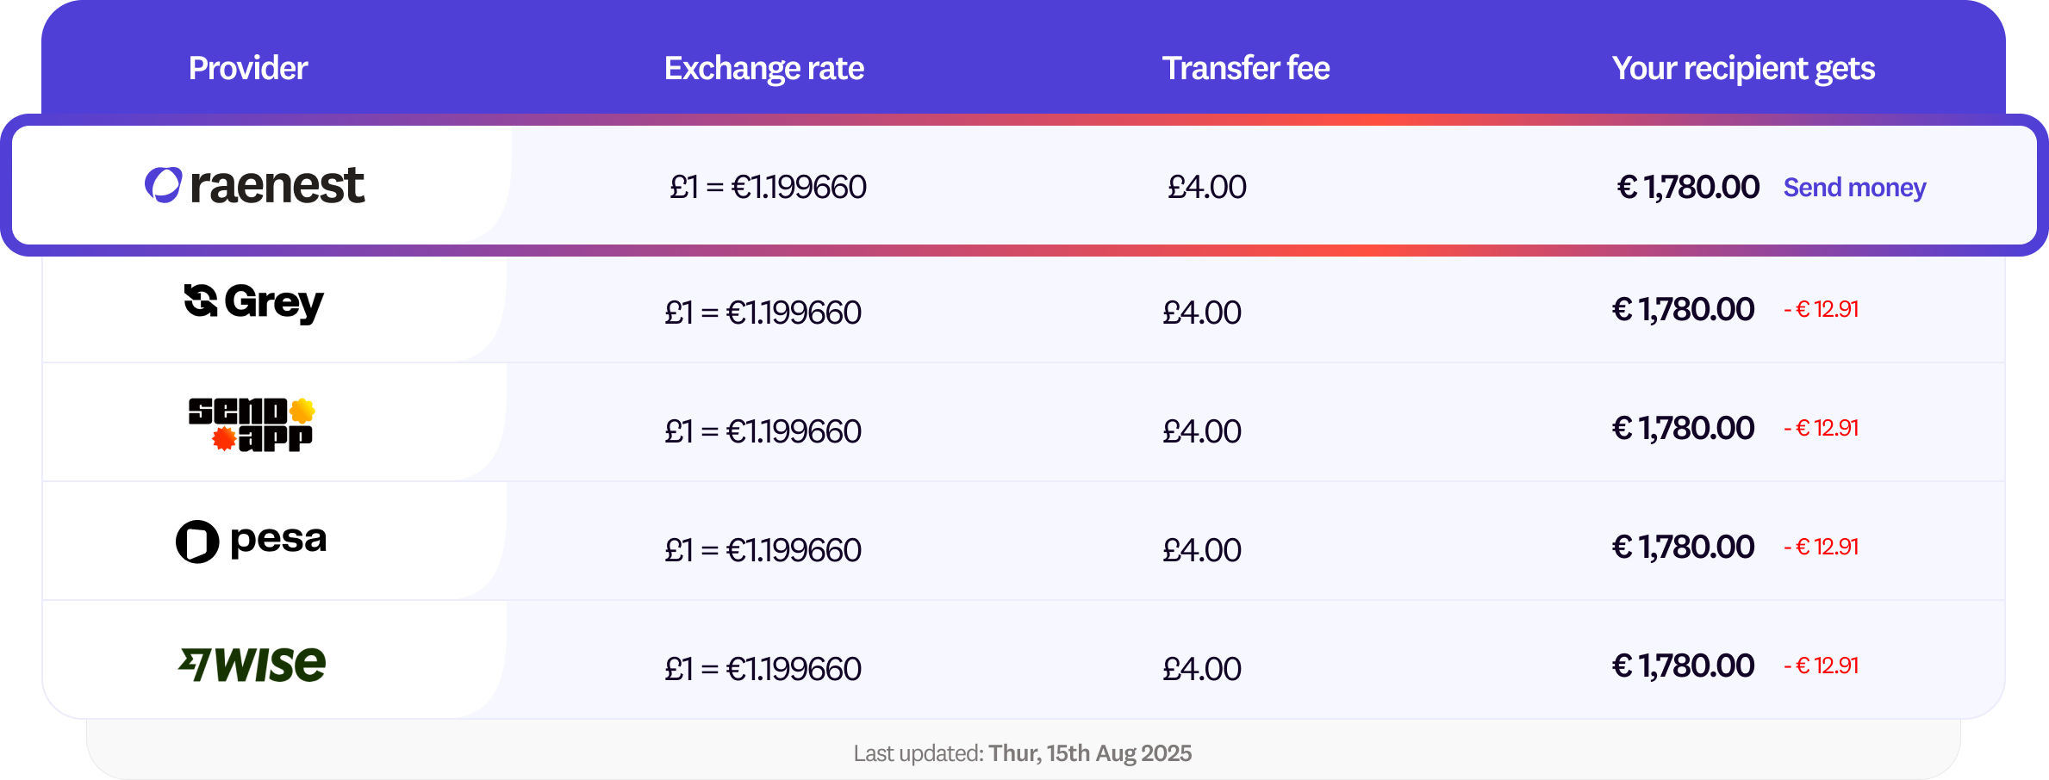Image resolution: width=2049 pixels, height=780 pixels.
Task: Click Raenest exchange rate value
Action: pos(768,187)
